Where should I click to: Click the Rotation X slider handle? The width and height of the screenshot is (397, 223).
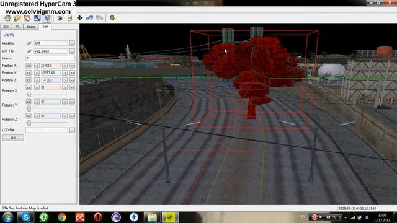coord(29,94)
